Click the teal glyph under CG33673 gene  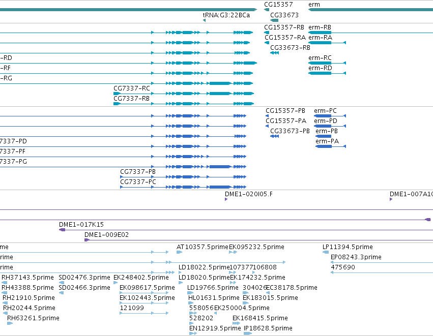[274, 20]
